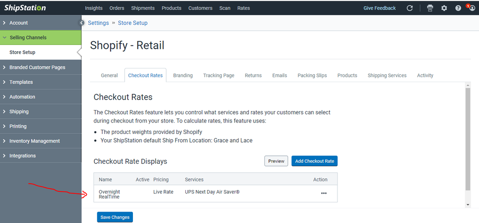Click the Settings breadcrumb link
Viewport: 479px width, 223px height.
click(x=98, y=23)
